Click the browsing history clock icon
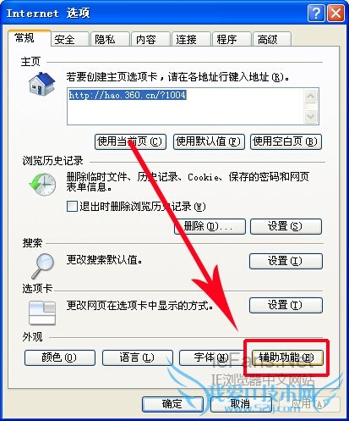The image size is (349, 421). click(x=42, y=185)
